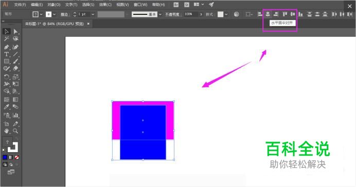This screenshot has width=356, height=187.
Task: Click Vertical Align Bottom icon
Action: (300, 14)
